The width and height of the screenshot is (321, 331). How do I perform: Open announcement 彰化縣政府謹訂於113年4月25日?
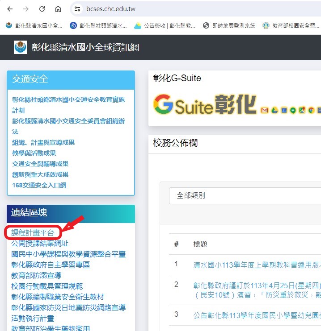tap(257, 290)
